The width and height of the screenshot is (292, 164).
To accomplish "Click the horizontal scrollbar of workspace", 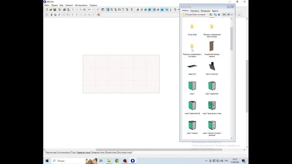I will click(159, 150).
